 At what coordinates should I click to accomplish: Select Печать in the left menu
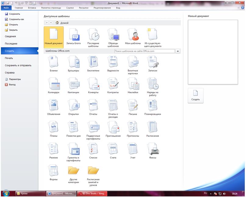pos(9,58)
